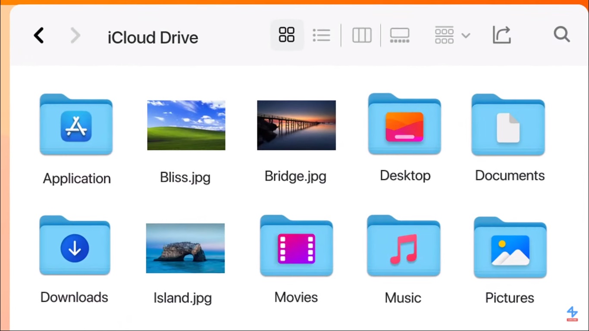Open the group-by options dropdown
The image size is (589, 331).
point(452,35)
